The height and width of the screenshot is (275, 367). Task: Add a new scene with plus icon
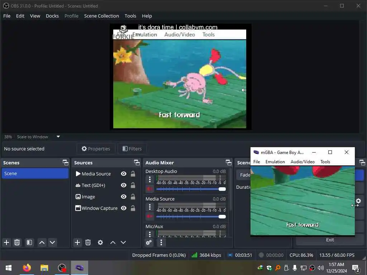pos(6,242)
